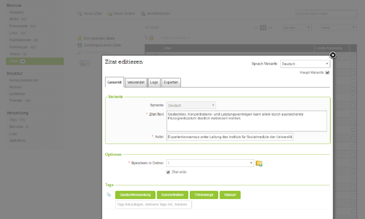Screen dimensions: 365x219
Task: Click the Neues Zitat toolbar icon
Action: 80,14
